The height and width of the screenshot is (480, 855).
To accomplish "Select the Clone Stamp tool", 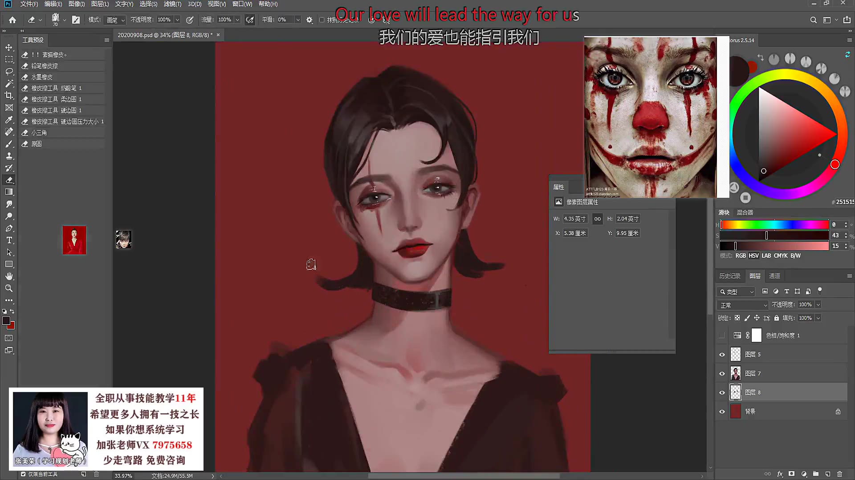I will [x=9, y=156].
